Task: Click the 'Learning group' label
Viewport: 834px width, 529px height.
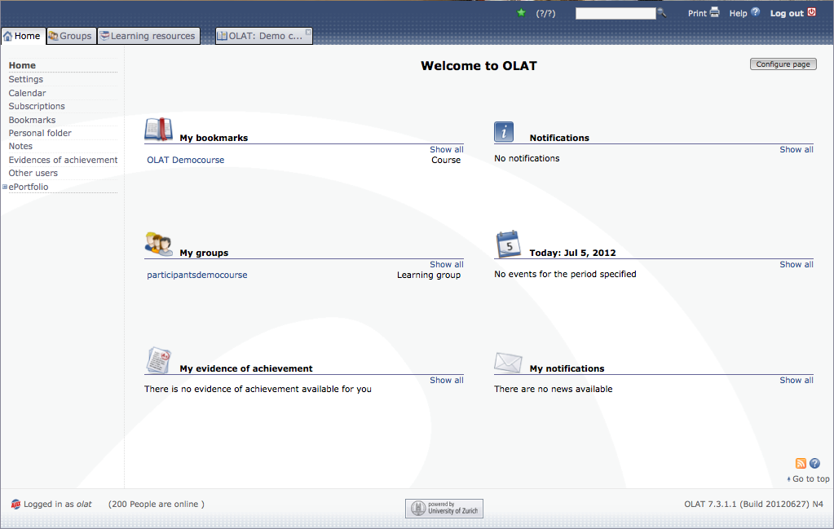Action: point(429,275)
